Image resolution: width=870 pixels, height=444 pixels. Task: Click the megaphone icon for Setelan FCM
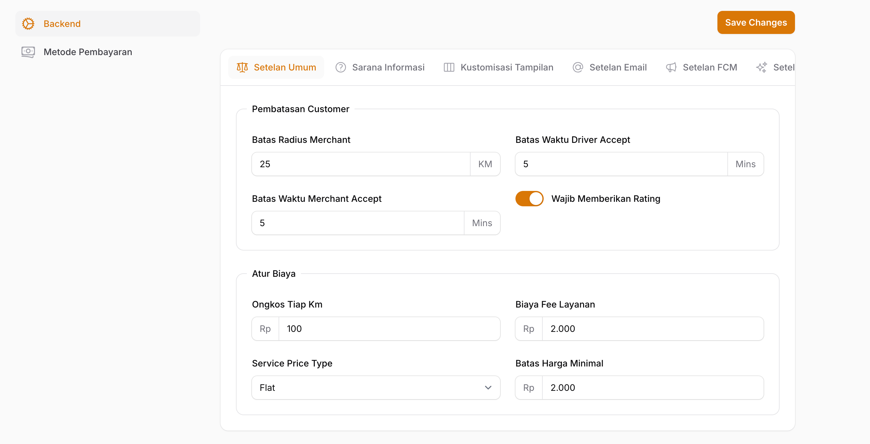point(671,68)
